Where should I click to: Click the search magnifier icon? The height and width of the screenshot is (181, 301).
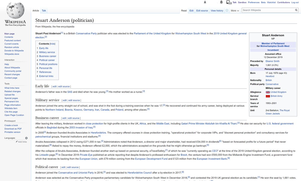[296, 10]
